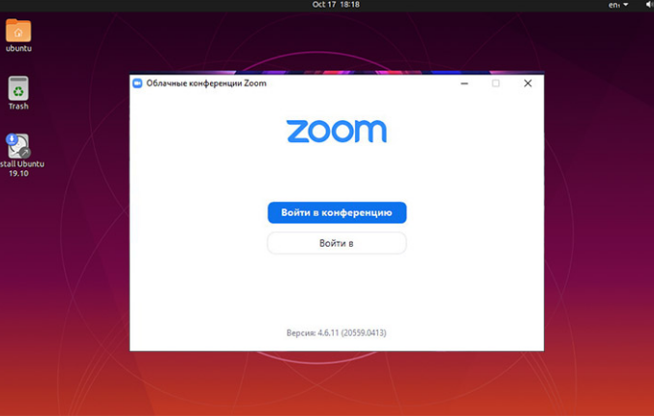Click the white "Войти в" sign-in button
The width and height of the screenshot is (654, 417).
pyautogui.click(x=337, y=243)
